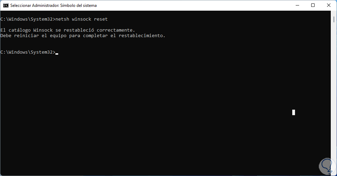Click the word "reset" in the command
Screen dimensions: 337x176
point(101,19)
